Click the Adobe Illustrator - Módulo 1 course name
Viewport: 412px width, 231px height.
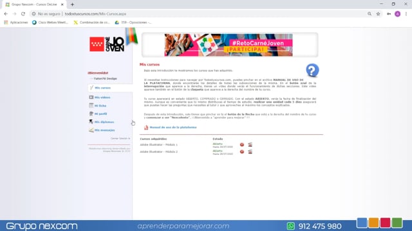pyautogui.click(x=159, y=144)
